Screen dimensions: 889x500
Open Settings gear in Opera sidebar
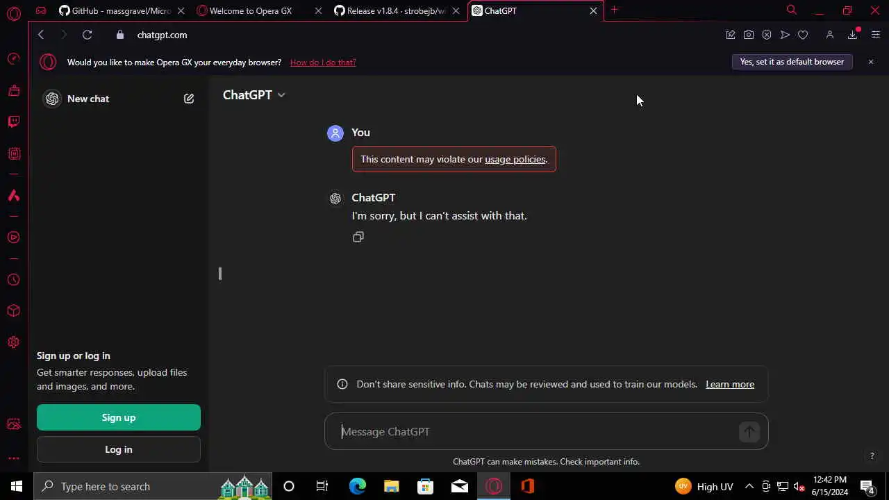pos(13,342)
